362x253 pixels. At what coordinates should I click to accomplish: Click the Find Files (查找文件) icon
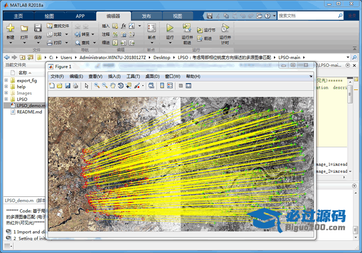pos(51,26)
